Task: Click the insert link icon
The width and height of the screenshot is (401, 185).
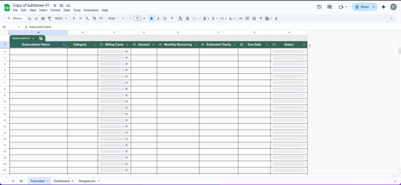Action: point(241,18)
